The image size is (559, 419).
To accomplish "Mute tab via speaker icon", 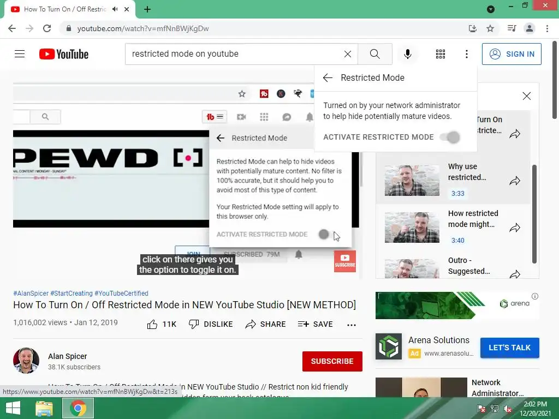I will 115,9.
